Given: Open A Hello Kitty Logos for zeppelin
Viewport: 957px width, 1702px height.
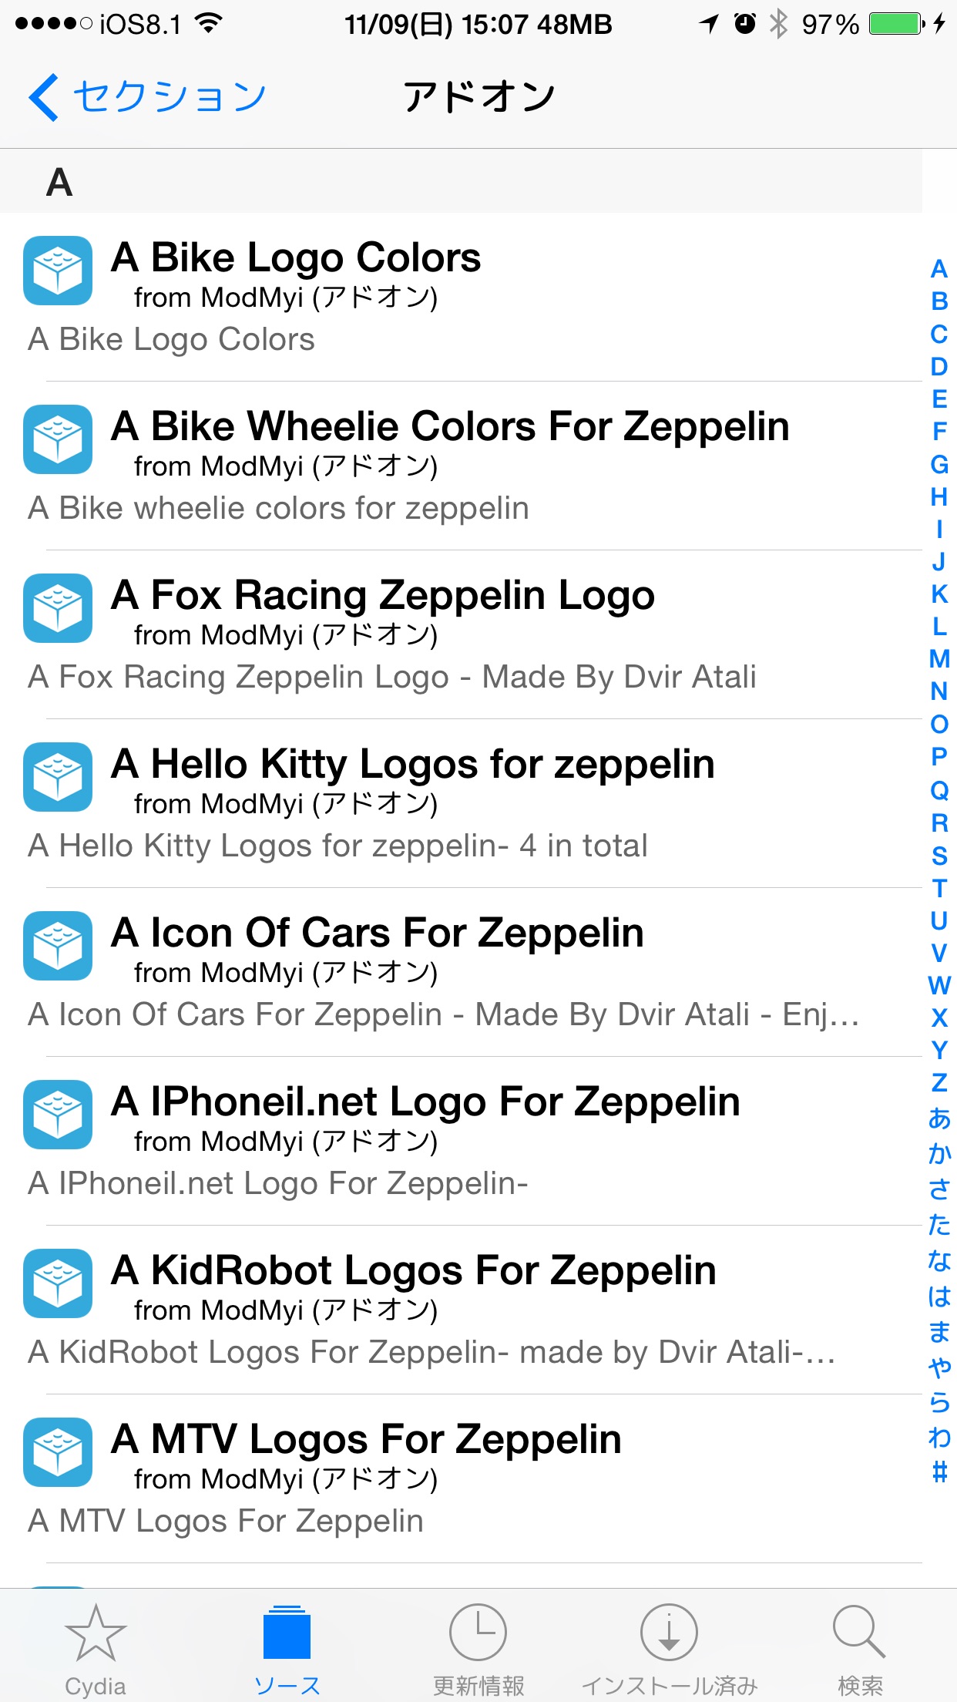Looking at the screenshot, I should (461, 803).
